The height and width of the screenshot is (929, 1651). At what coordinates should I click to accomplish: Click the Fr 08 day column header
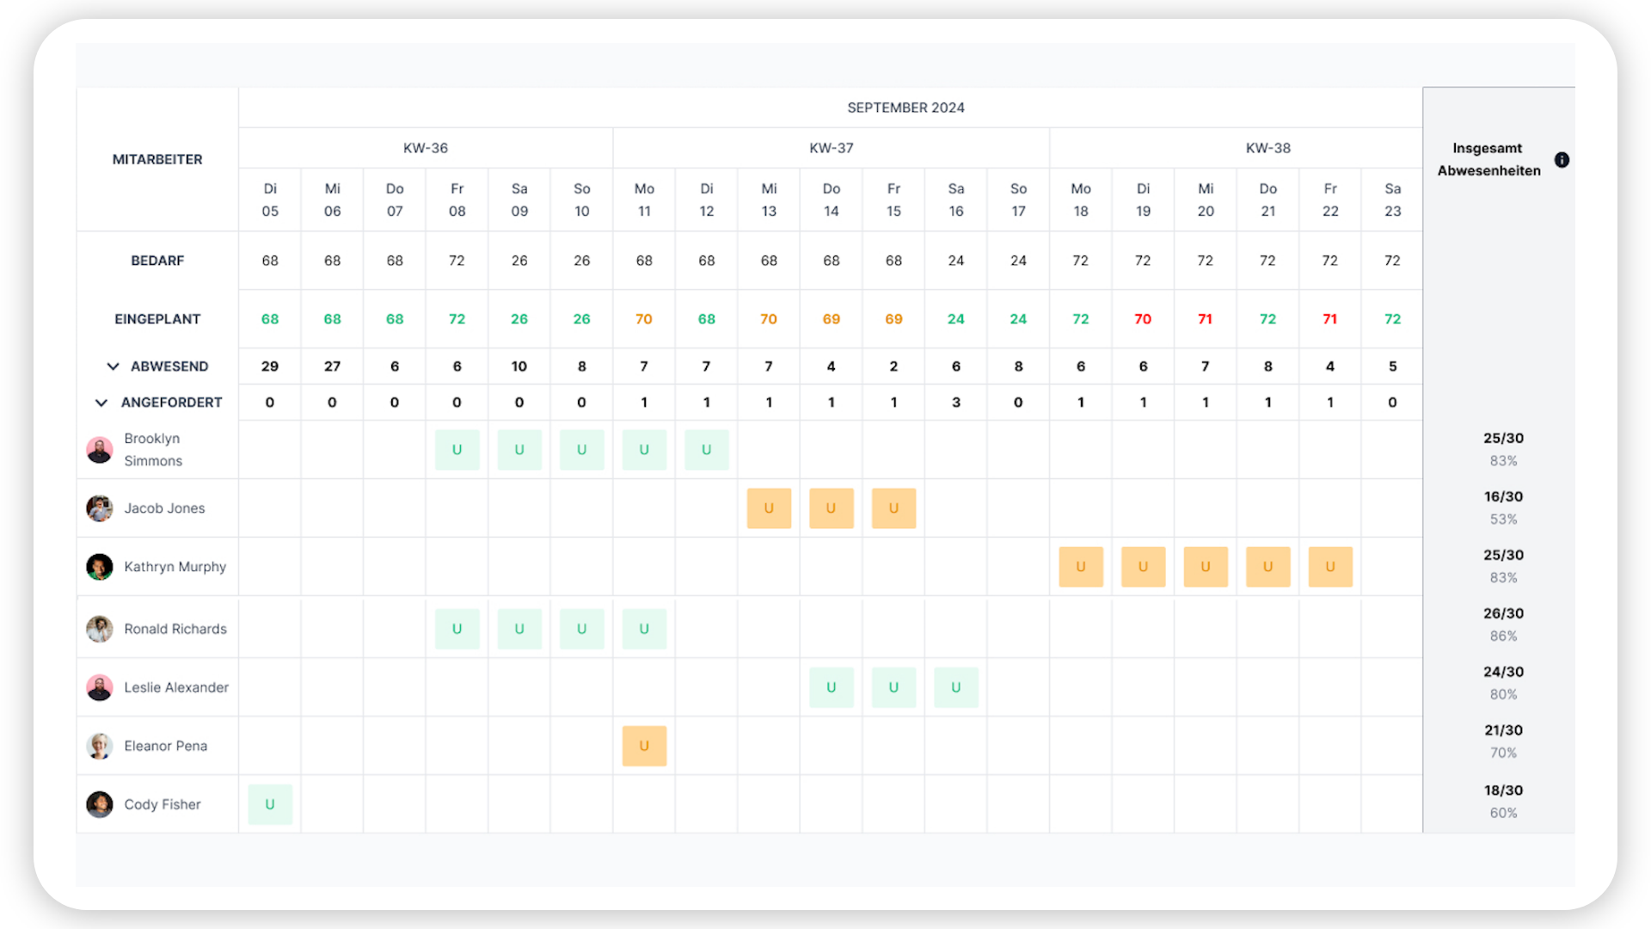(x=457, y=200)
